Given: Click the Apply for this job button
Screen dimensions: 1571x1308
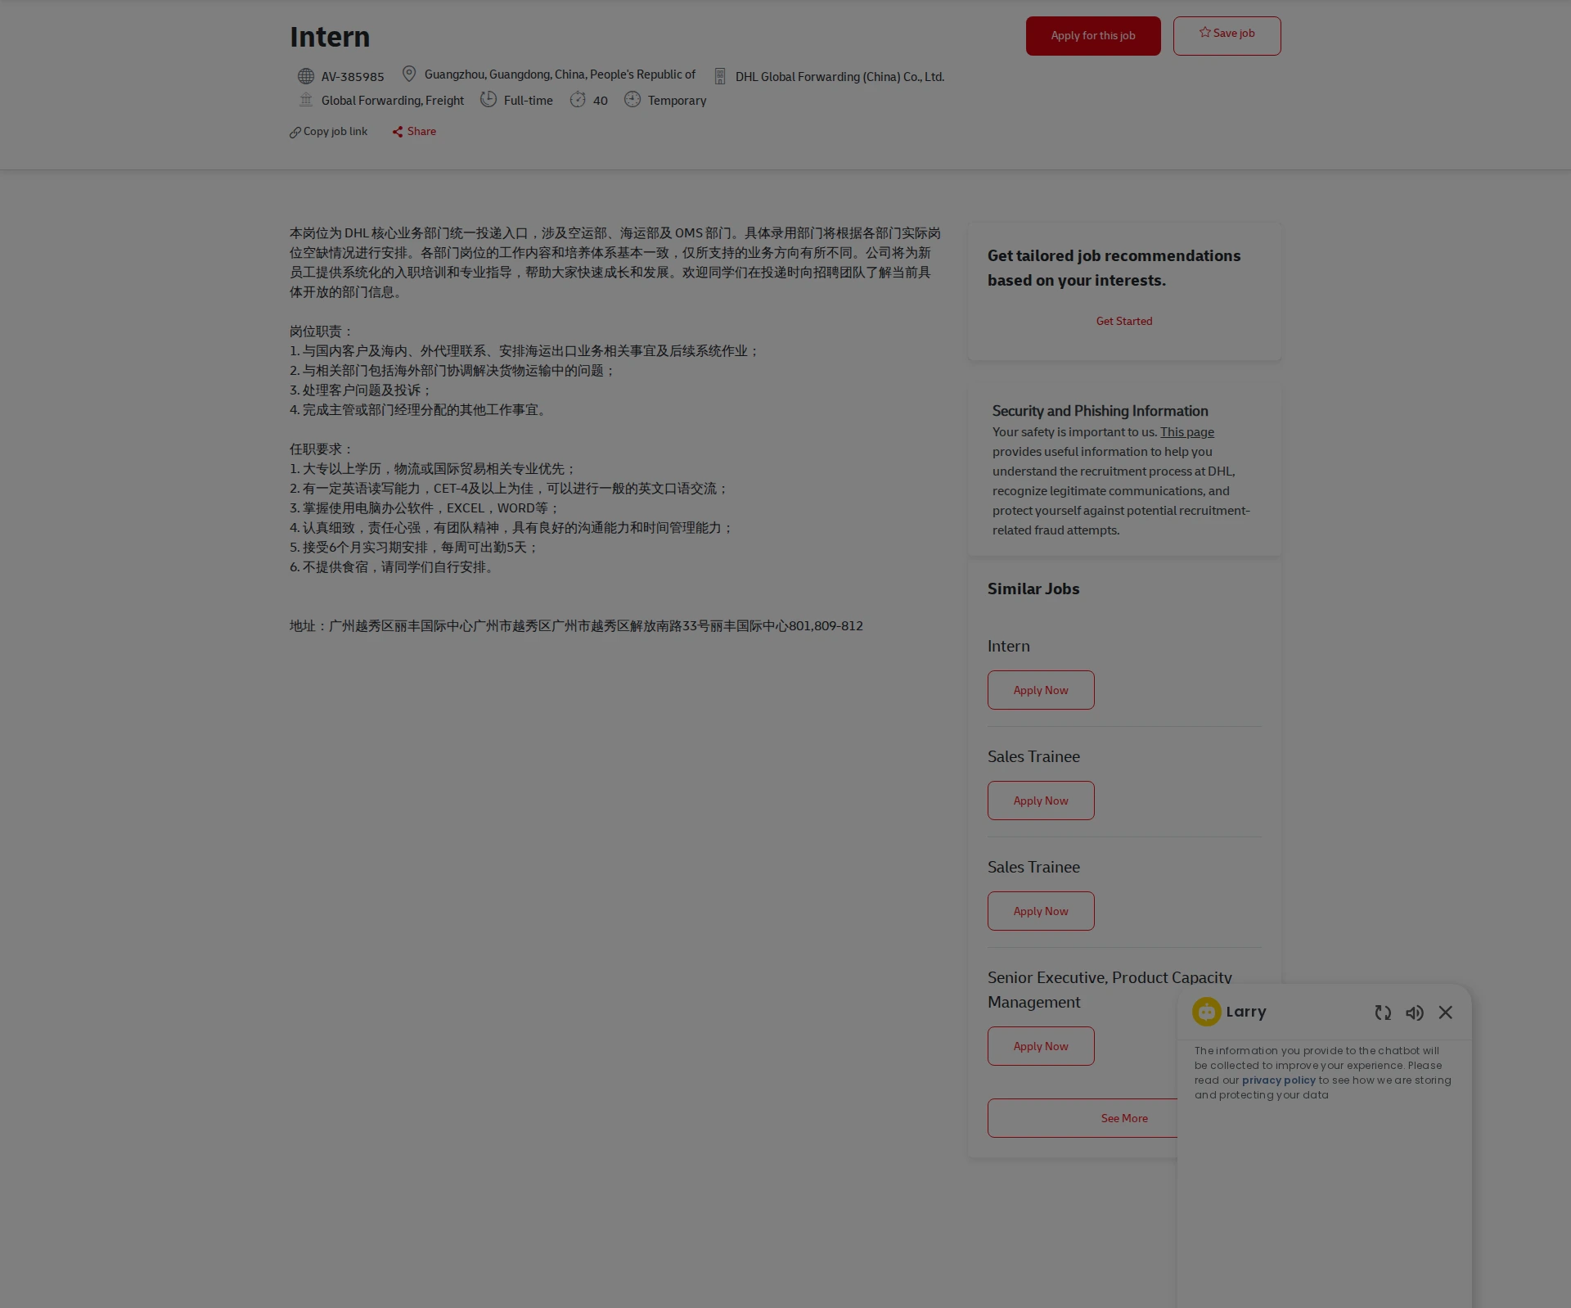Looking at the screenshot, I should pos(1093,36).
